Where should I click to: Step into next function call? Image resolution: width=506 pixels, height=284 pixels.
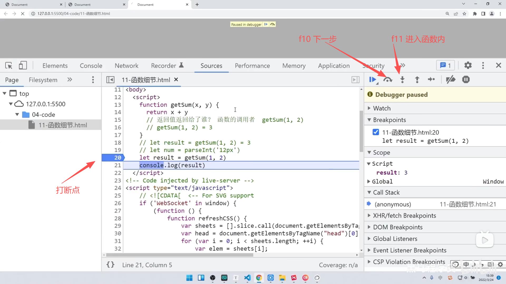click(402, 79)
